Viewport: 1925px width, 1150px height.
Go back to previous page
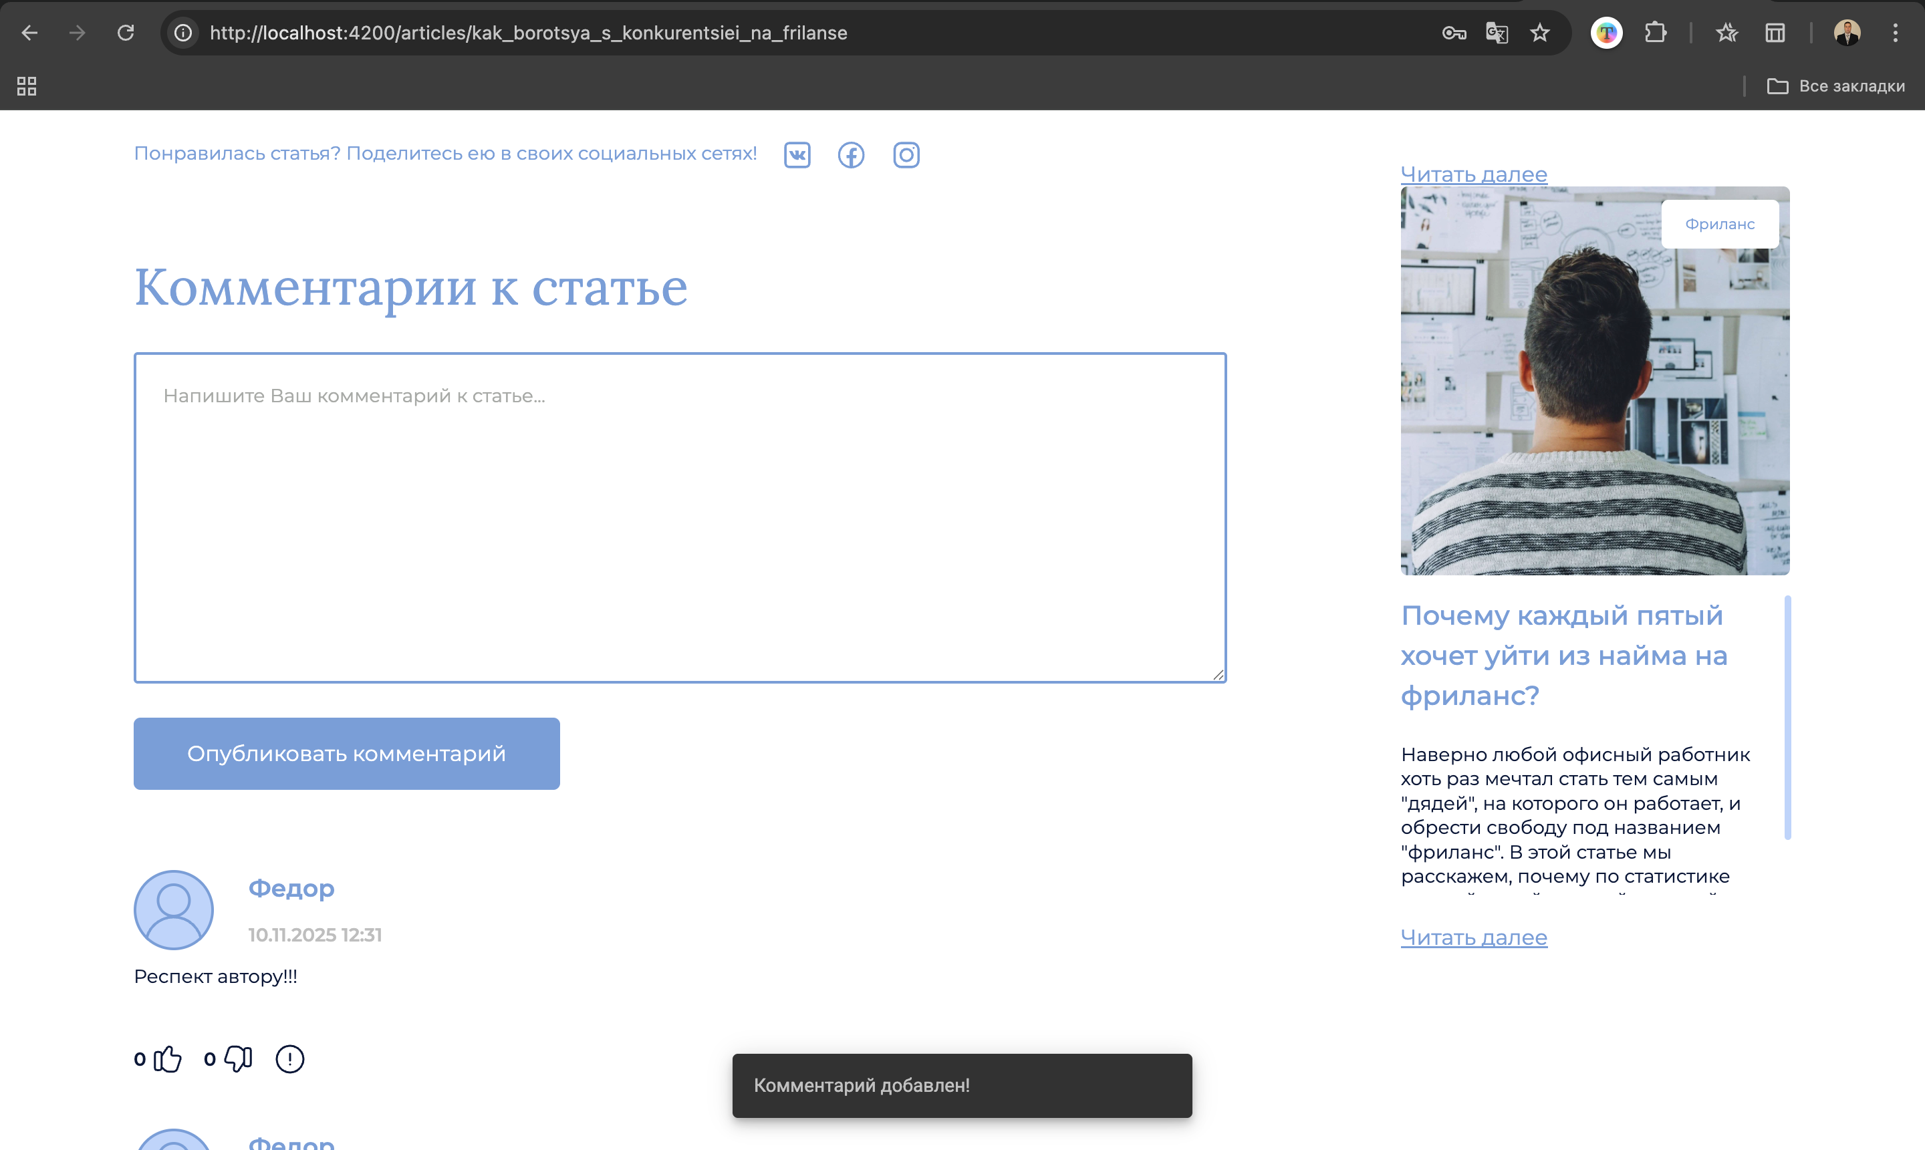click(29, 33)
